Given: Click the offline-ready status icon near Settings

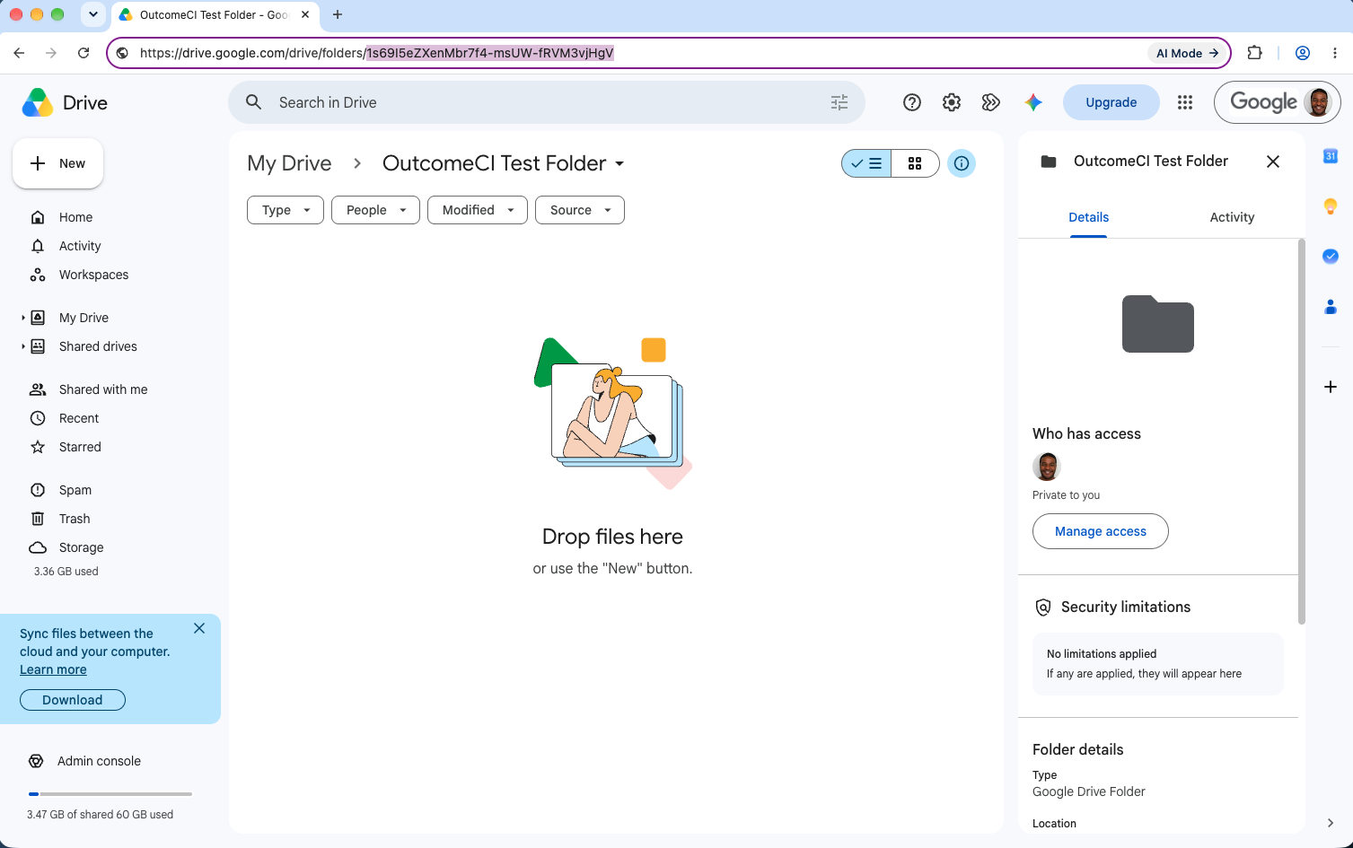Looking at the screenshot, I should click(x=991, y=102).
